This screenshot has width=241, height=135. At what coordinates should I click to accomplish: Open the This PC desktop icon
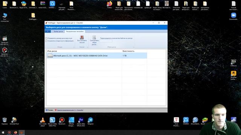[x=5, y=17]
